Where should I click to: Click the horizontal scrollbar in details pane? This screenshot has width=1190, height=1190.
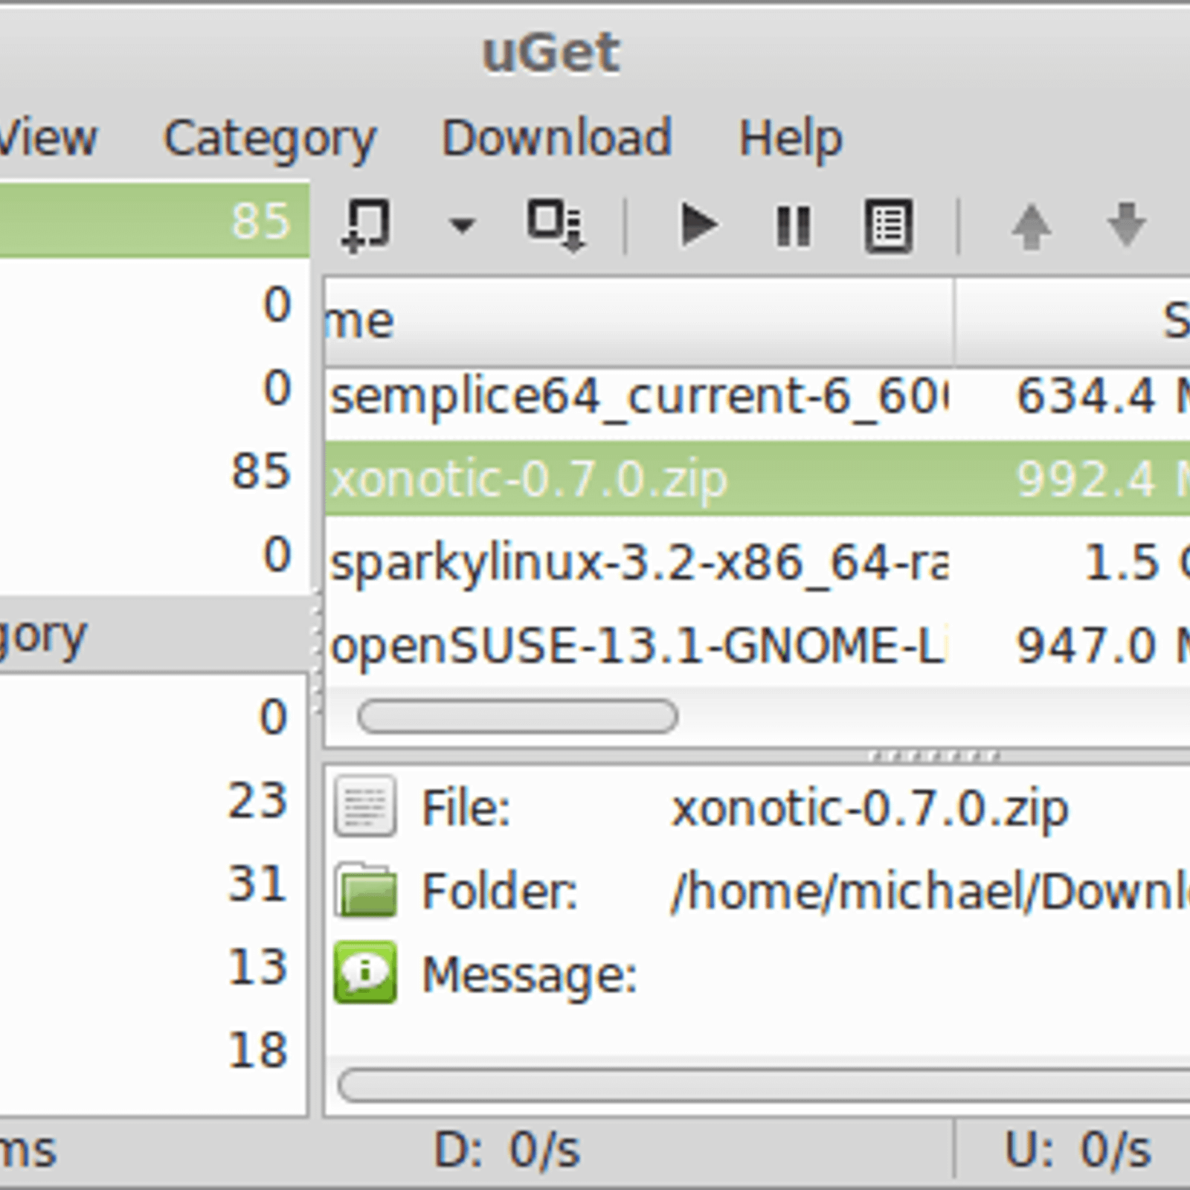765,1085
